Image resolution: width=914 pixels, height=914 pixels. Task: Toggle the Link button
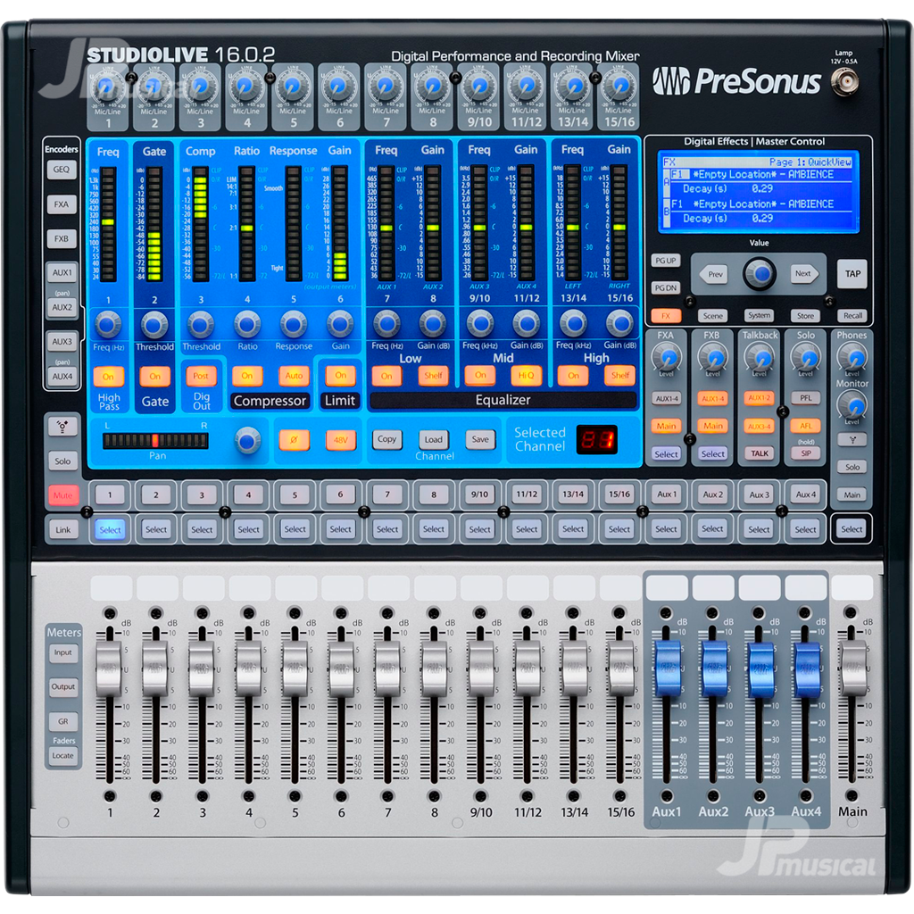(x=63, y=530)
